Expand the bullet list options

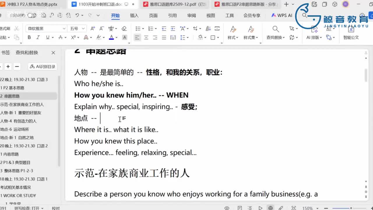[x=143, y=29]
